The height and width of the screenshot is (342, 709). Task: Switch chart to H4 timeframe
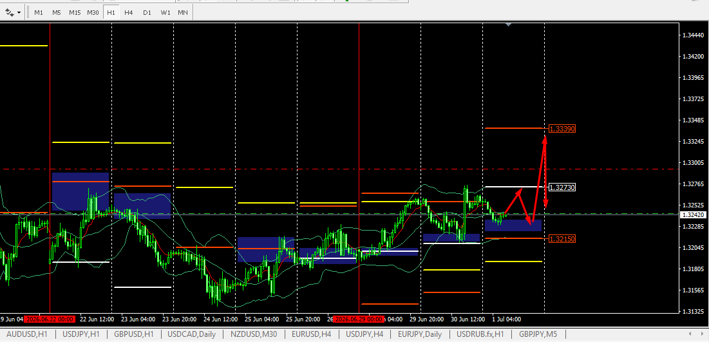pos(128,12)
